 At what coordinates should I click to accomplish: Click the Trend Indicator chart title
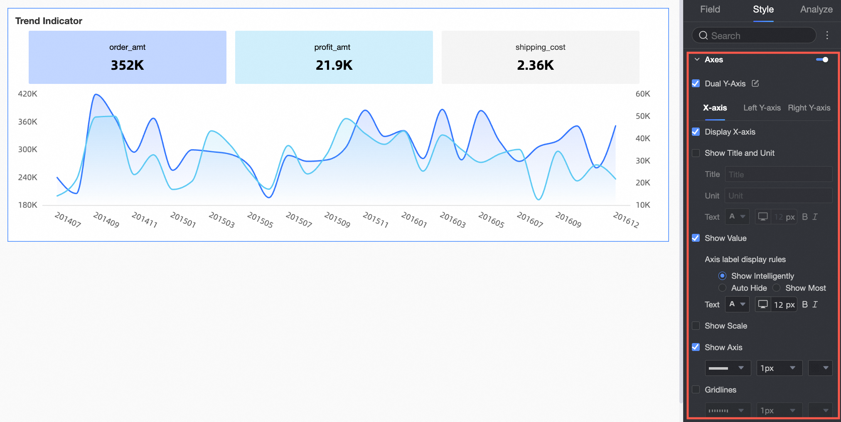pos(49,21)
